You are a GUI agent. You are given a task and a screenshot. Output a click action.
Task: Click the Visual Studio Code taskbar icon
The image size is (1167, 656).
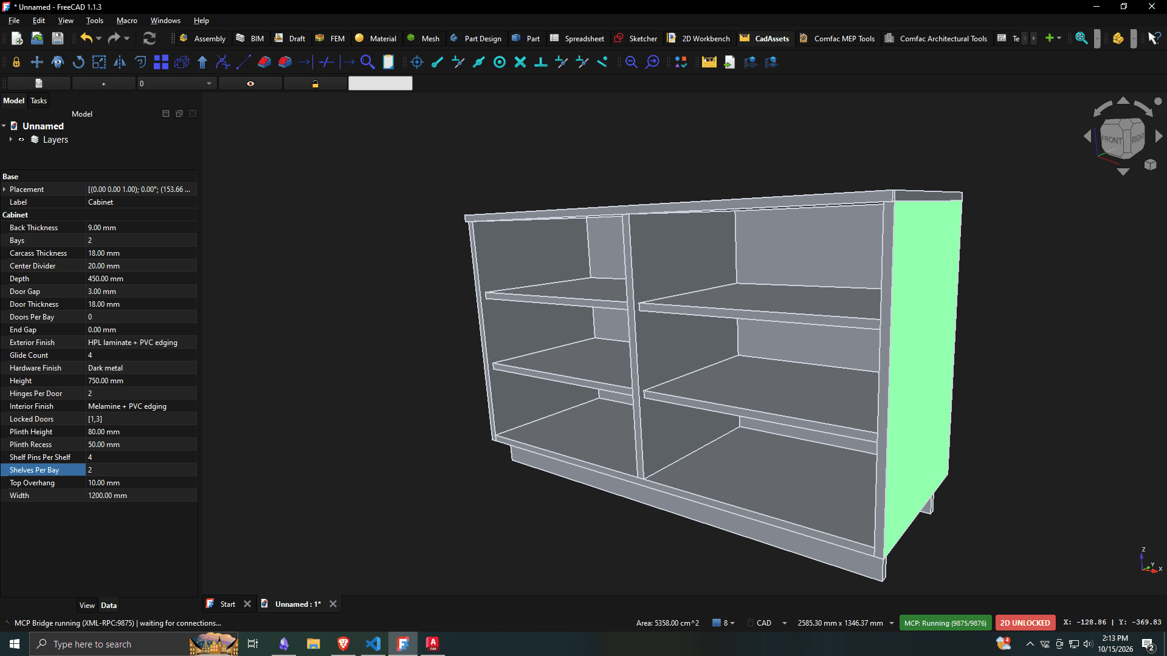tap(373, 644)
